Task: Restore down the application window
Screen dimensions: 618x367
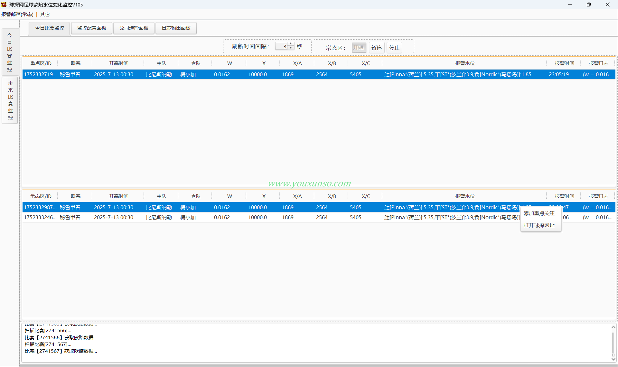Action: click(589, 5)
